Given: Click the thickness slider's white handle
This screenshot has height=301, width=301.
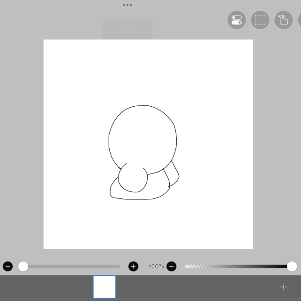Looking at the screenshot, I should click(x=23, y=267).
